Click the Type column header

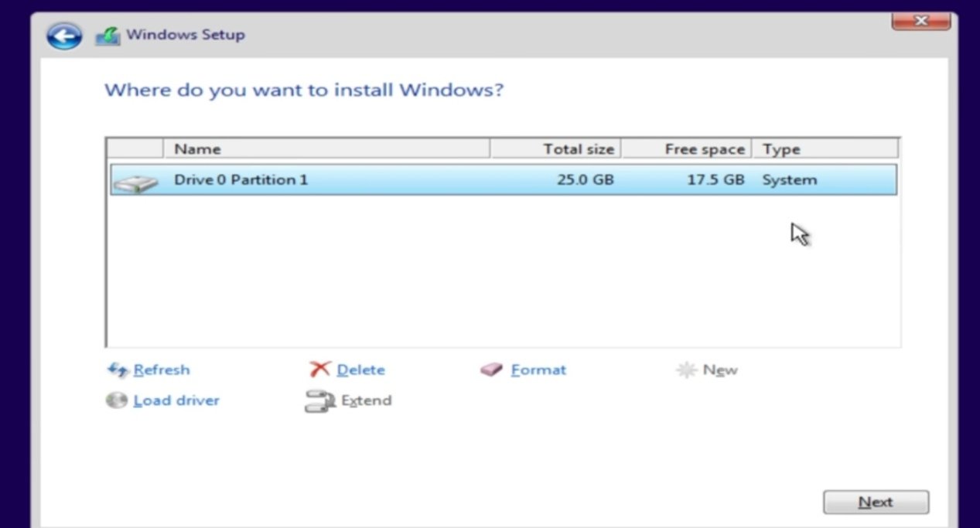[825, 148]
